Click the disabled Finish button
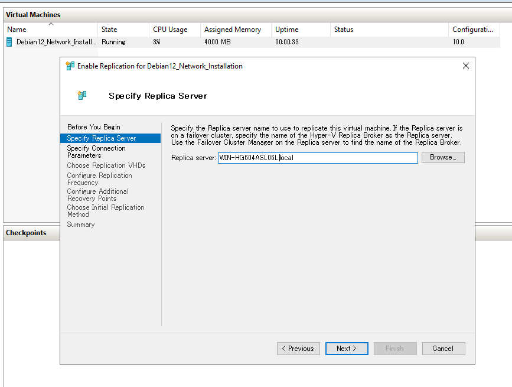The width and height of the screenshot is (512, 387). (394, 349)
